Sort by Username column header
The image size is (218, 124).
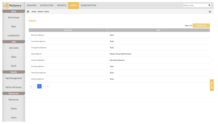point(68,30)
